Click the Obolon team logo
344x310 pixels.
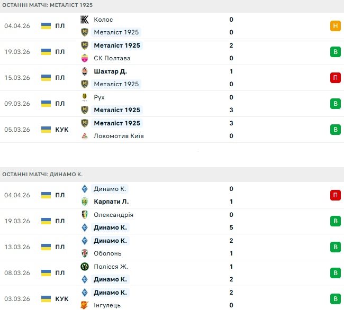pyautogui.click(x=85, y=253)
